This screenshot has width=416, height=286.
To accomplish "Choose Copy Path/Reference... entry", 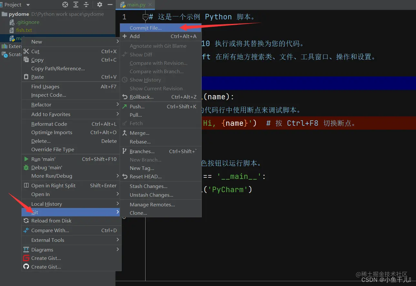I will coord(71,68).
